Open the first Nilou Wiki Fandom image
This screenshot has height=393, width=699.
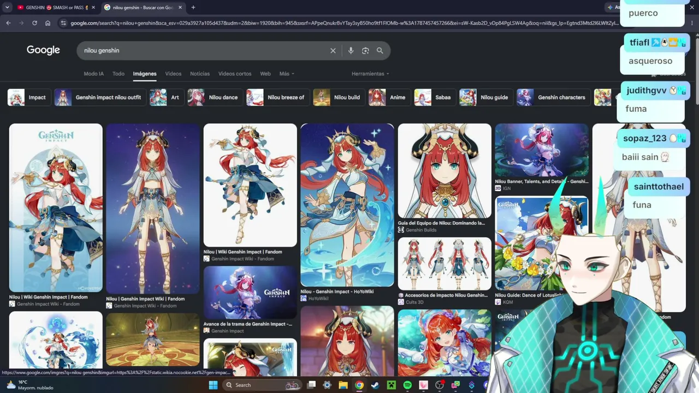56,207
